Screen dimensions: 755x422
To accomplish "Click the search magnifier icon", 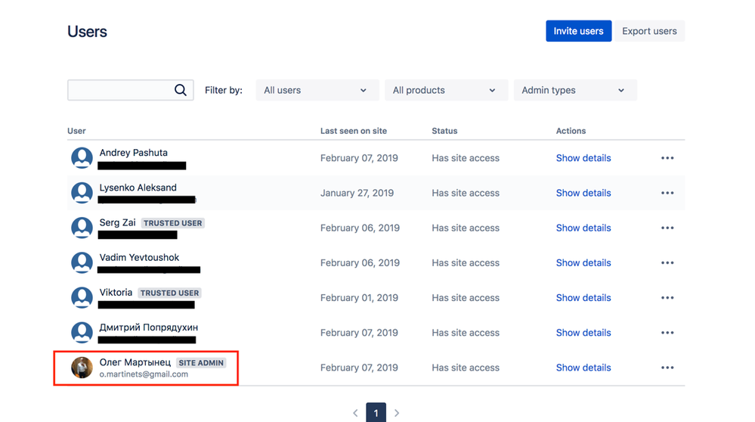I will pyautogui.click(x=181, y=90).
